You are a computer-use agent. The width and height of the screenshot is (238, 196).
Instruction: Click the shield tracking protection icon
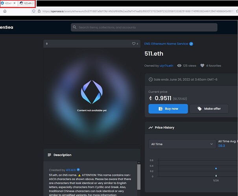pos(34,11)
